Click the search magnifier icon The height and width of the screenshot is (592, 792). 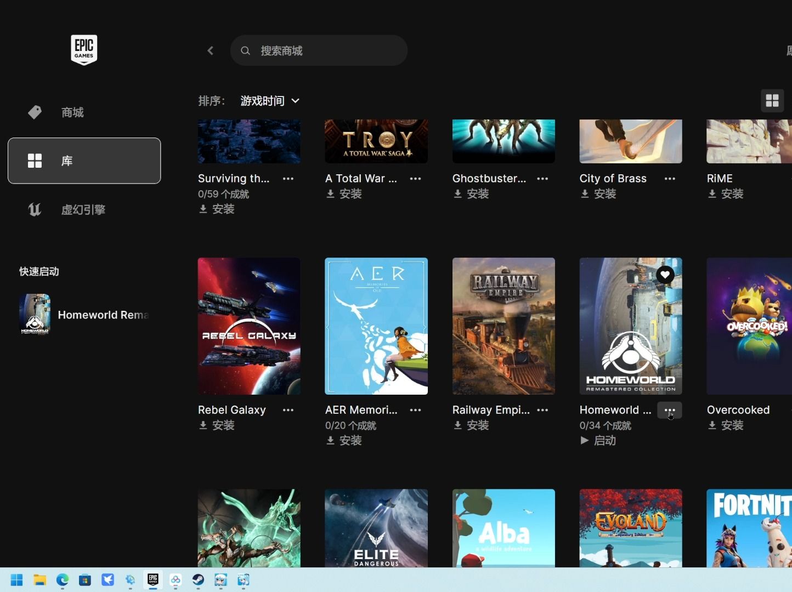[246, 50]
